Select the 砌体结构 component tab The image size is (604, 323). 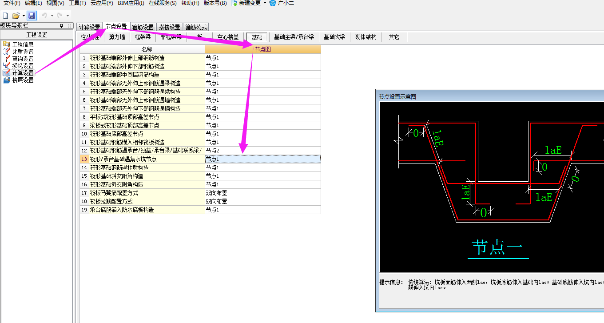click(x=366, y=37)
